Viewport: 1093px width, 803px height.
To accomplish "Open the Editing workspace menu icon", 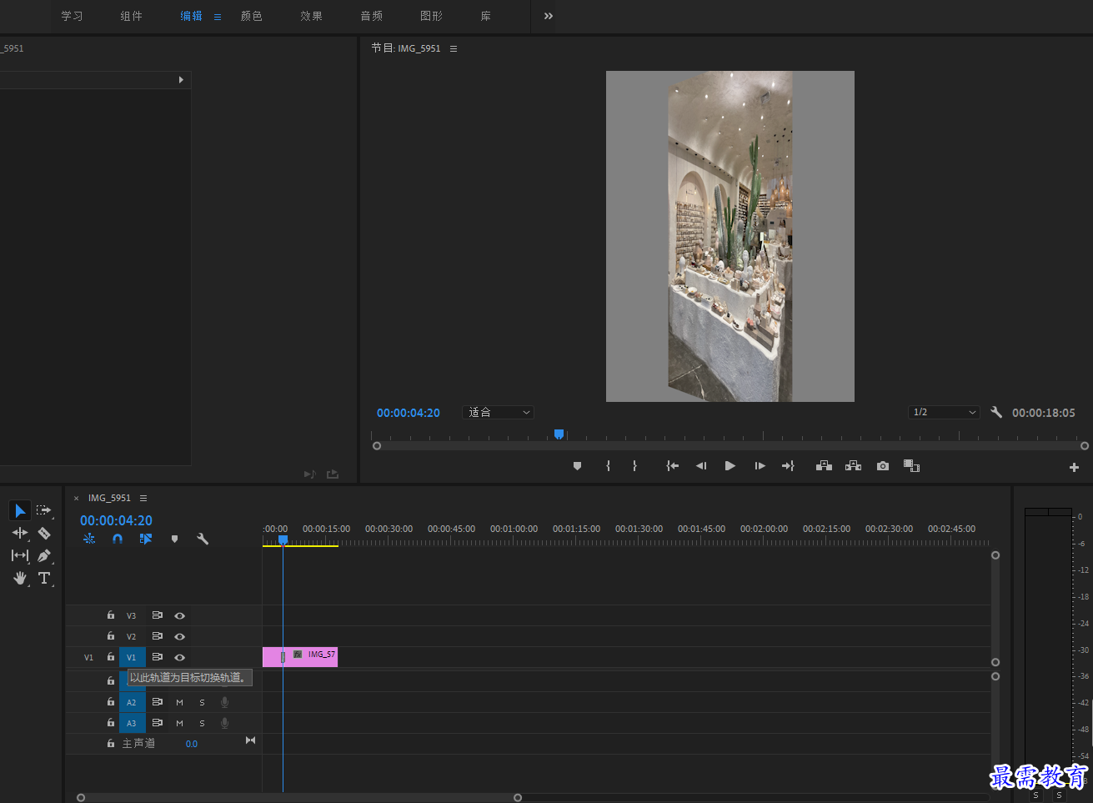I will (x=218, y=17).
